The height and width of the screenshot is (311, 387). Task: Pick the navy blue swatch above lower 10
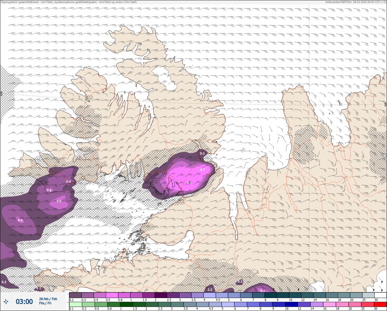click(x=291, y=304)
